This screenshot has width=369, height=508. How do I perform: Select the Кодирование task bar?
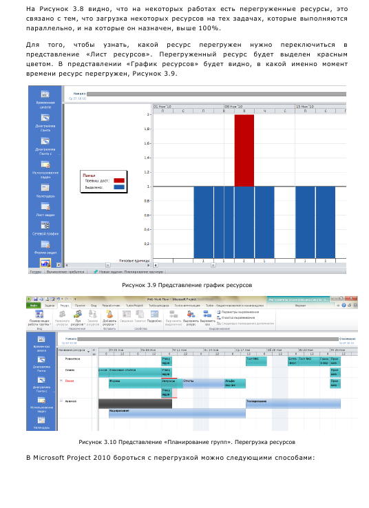click(x=177, y=414)
